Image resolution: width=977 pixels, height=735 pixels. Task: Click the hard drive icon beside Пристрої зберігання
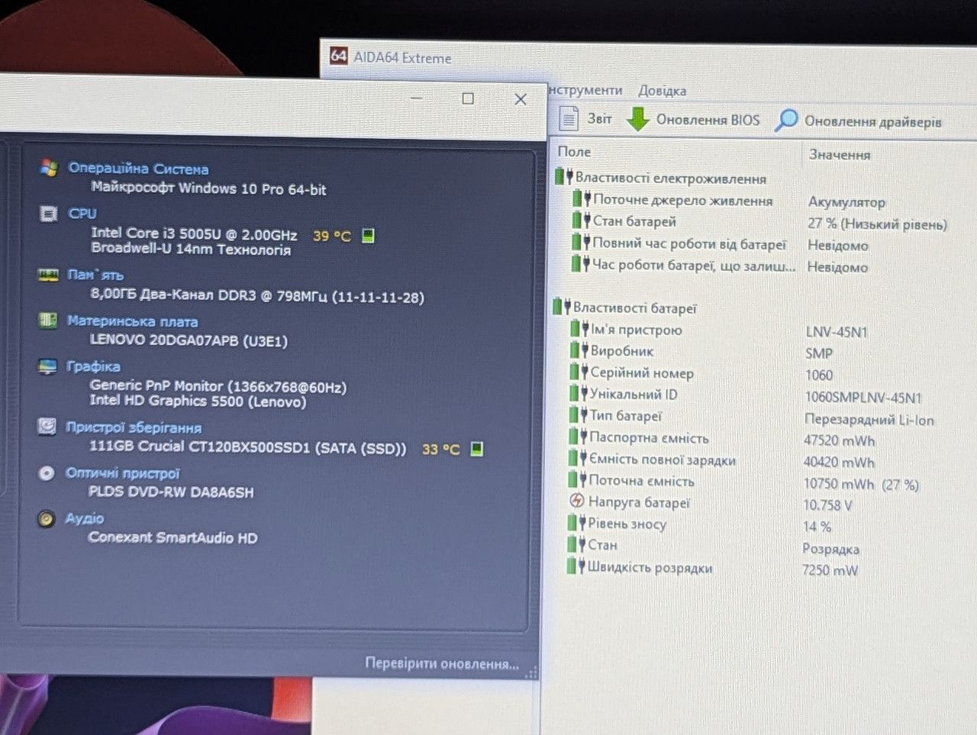[x=47, y=426]
